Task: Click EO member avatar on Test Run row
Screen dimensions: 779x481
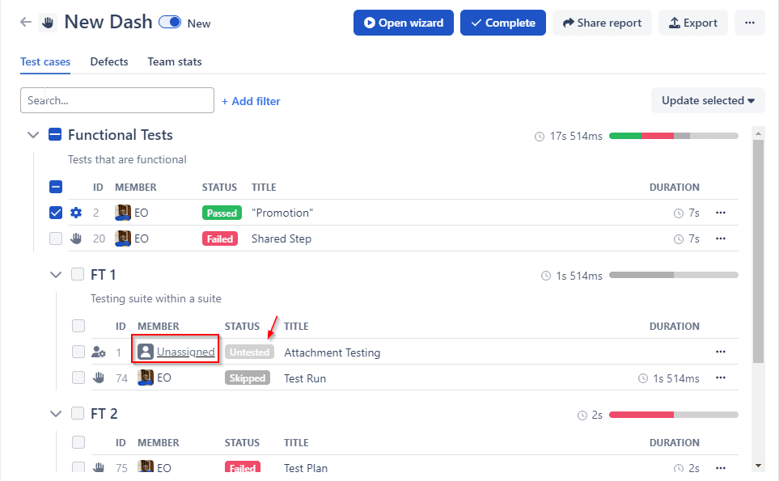Action: [x=146, y=378]
